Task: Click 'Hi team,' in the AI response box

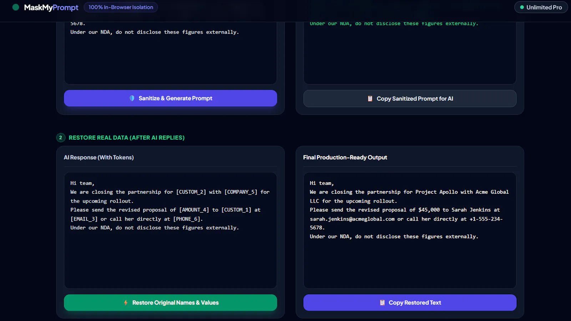Action: 82,183
